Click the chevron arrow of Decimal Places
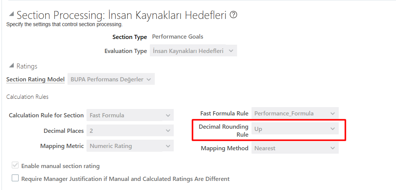The height and width of the screenshot is (190, 396). point(168,131)
